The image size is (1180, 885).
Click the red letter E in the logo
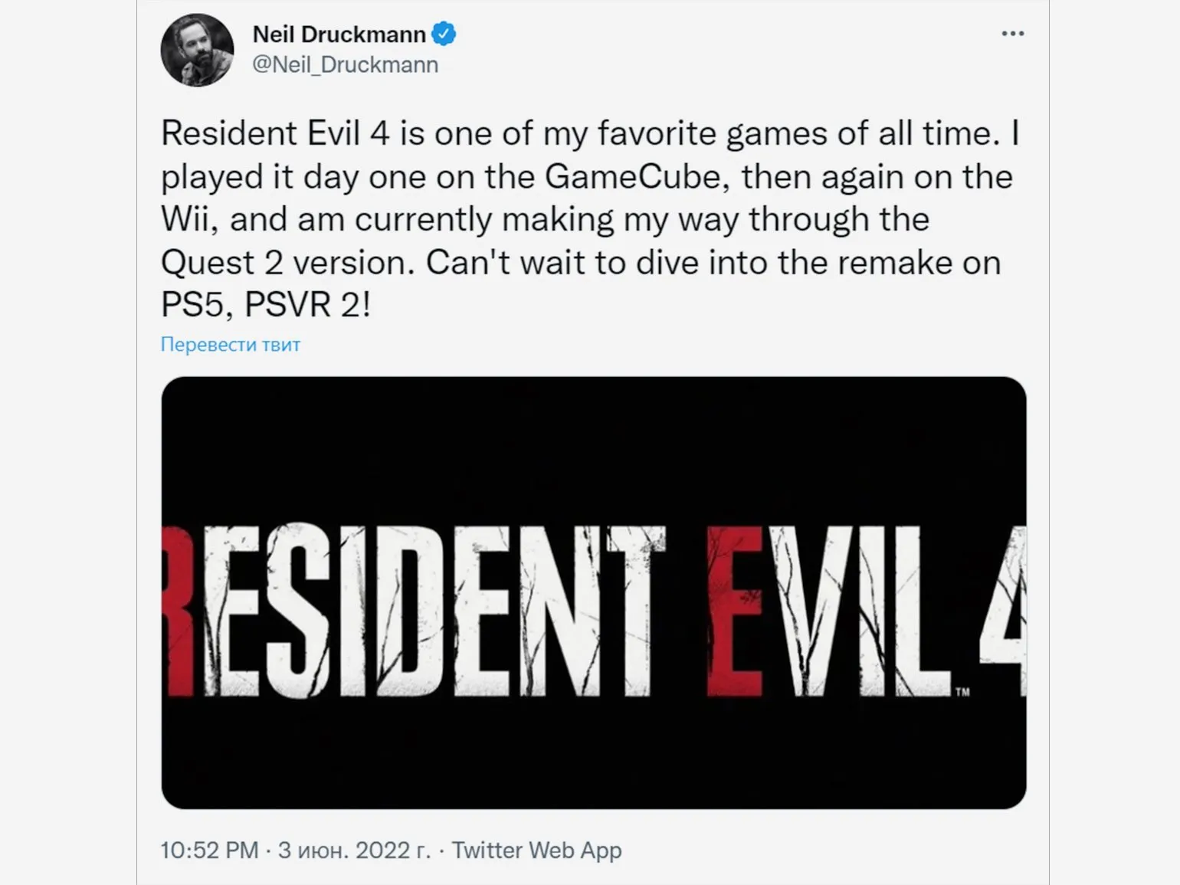pyautogui.click(x=733, y=611)
